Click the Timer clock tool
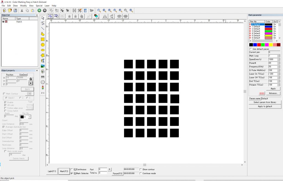 (x=43, y=82)
